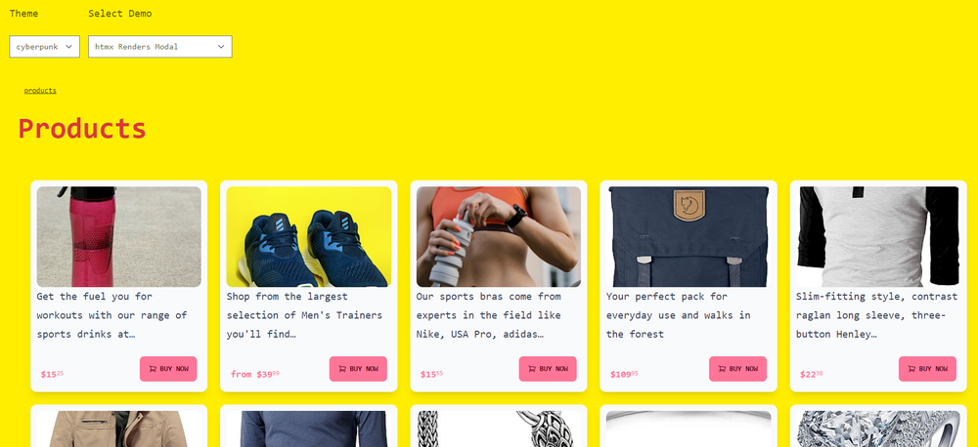Click the silver chain bracelet thumbnail
This screenshot has height=447, width=978.
pos(499,429)
